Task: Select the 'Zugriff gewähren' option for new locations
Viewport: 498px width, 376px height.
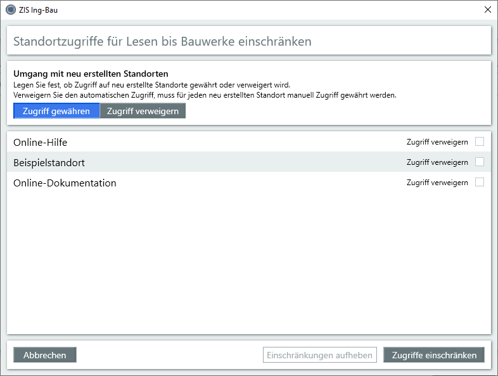Action: point(56,111)
